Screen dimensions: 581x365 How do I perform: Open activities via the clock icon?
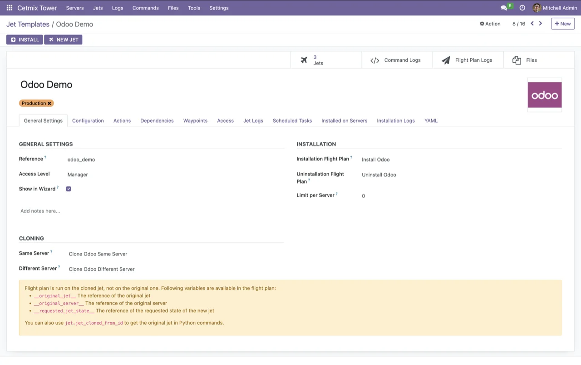click(522, 8)
